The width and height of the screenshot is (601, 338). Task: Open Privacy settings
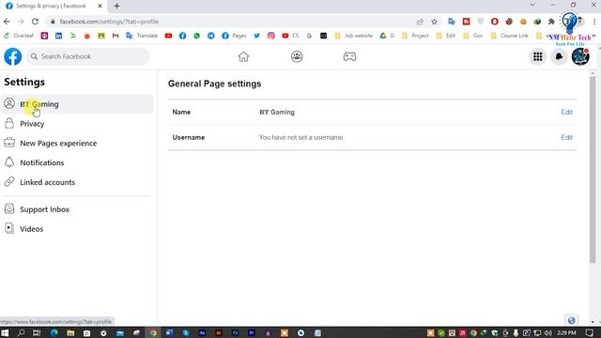pyautogui.click(x=77, y=123)
